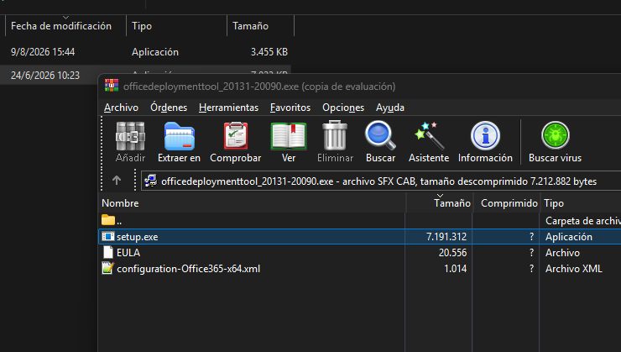The height and width of the screenshot is (352, 621).
Task: Click the Buscar virus icon
Action: tap(556, 135)
